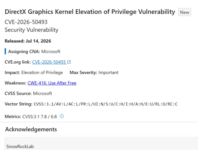Click the DirectX Graphics Kernel vulnerability title

click(90, 12)
